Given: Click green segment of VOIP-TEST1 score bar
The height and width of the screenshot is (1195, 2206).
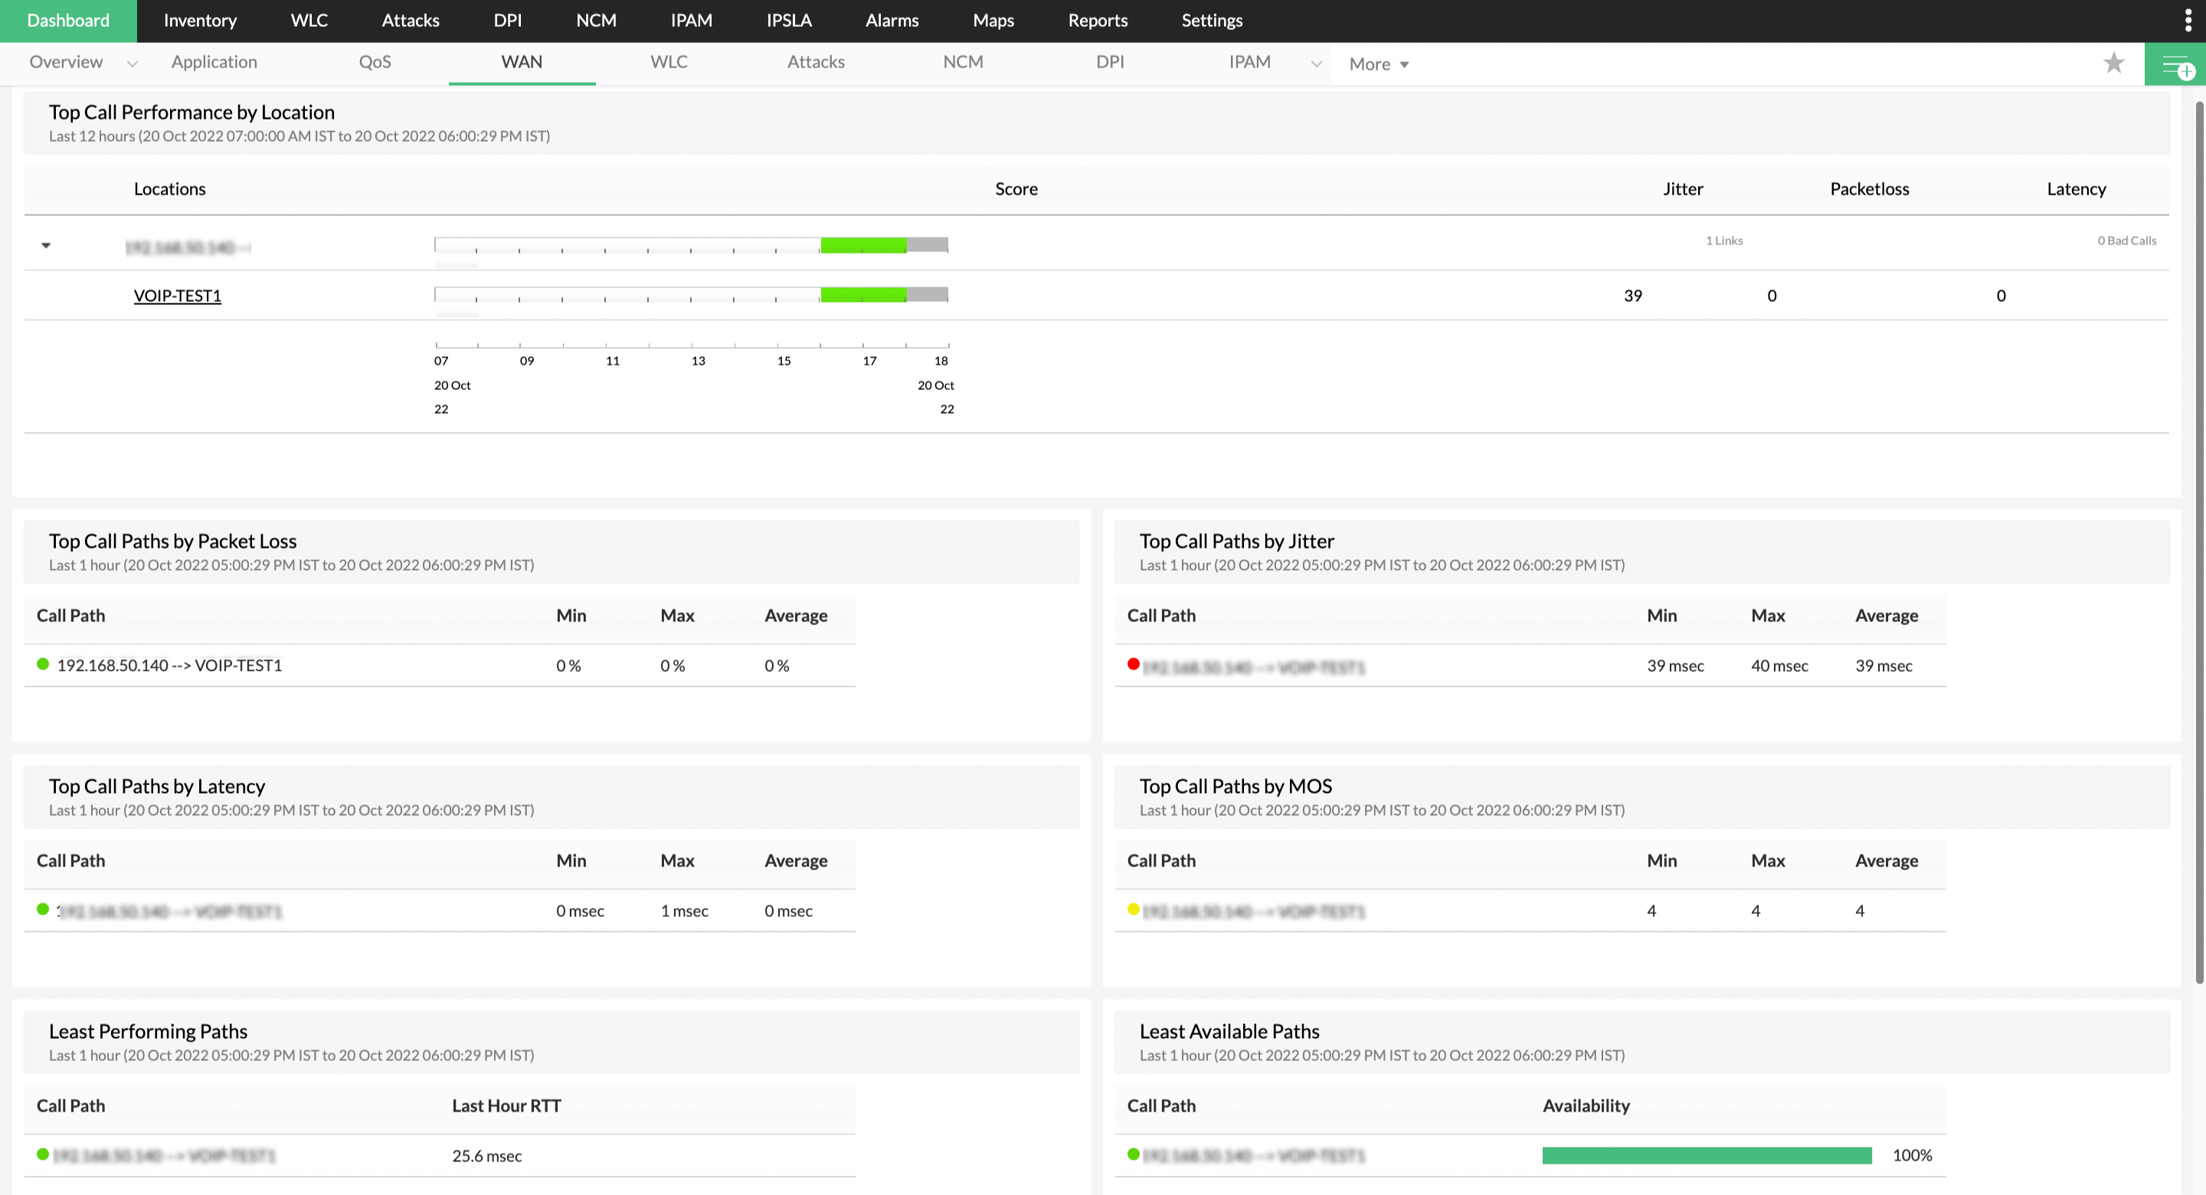Looking at the screenshot, I should tap(862, 295).
